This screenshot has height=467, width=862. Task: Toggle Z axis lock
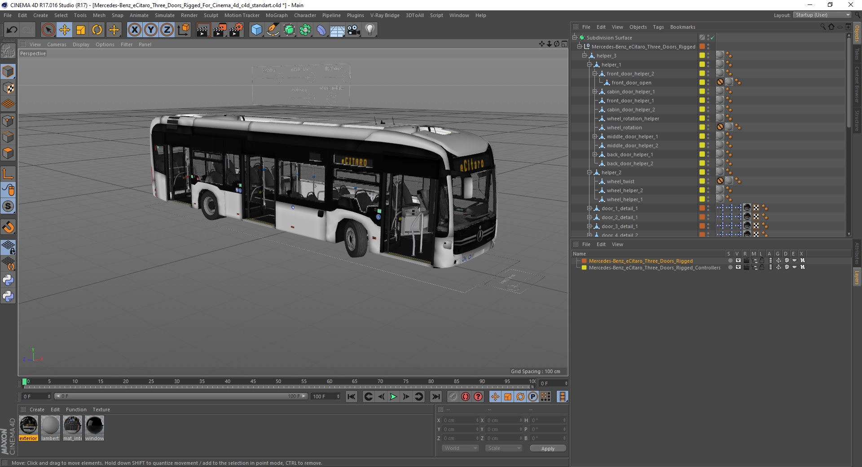click(x=167, y=30)
